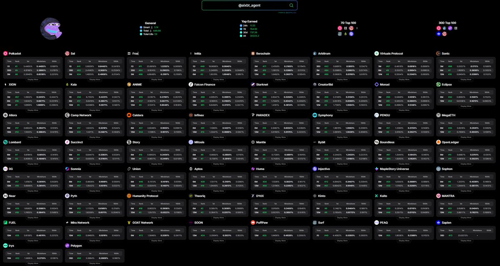
Task: Expand Display More under the Sei card
Action: point(95,79)
